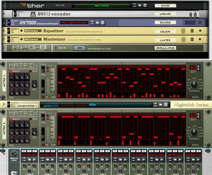Click the BV512 vocoder bars logo

tap(33, 14)
